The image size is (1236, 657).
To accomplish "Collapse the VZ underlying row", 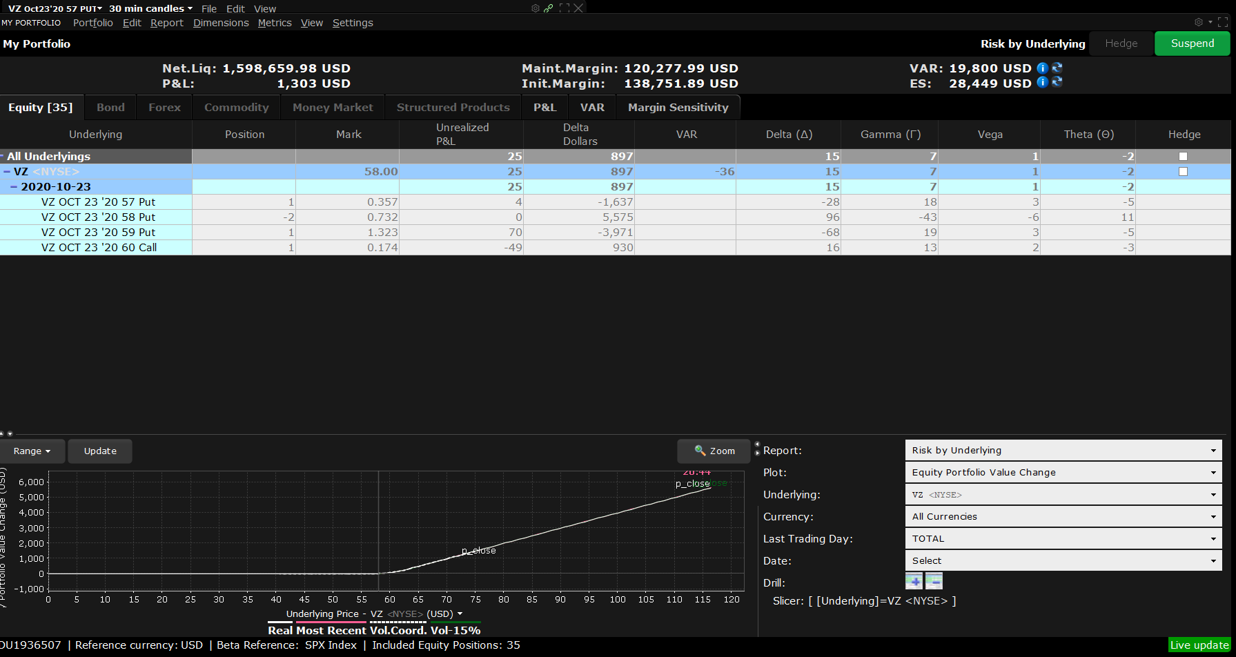I will pyautogui.click(x=7, y=172).
